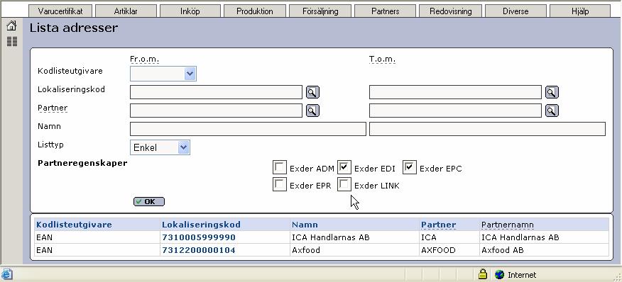Click ICA Handlarnas AB in Partnernamn column

point(544,237)
